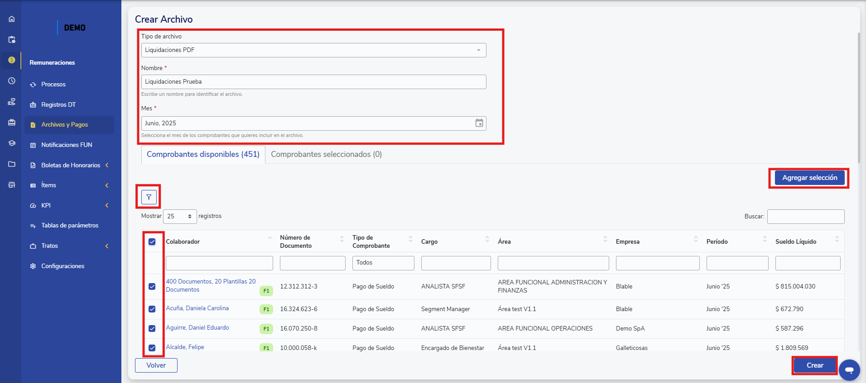
Task: Click the Crear button
Action: tap(814, 365)
